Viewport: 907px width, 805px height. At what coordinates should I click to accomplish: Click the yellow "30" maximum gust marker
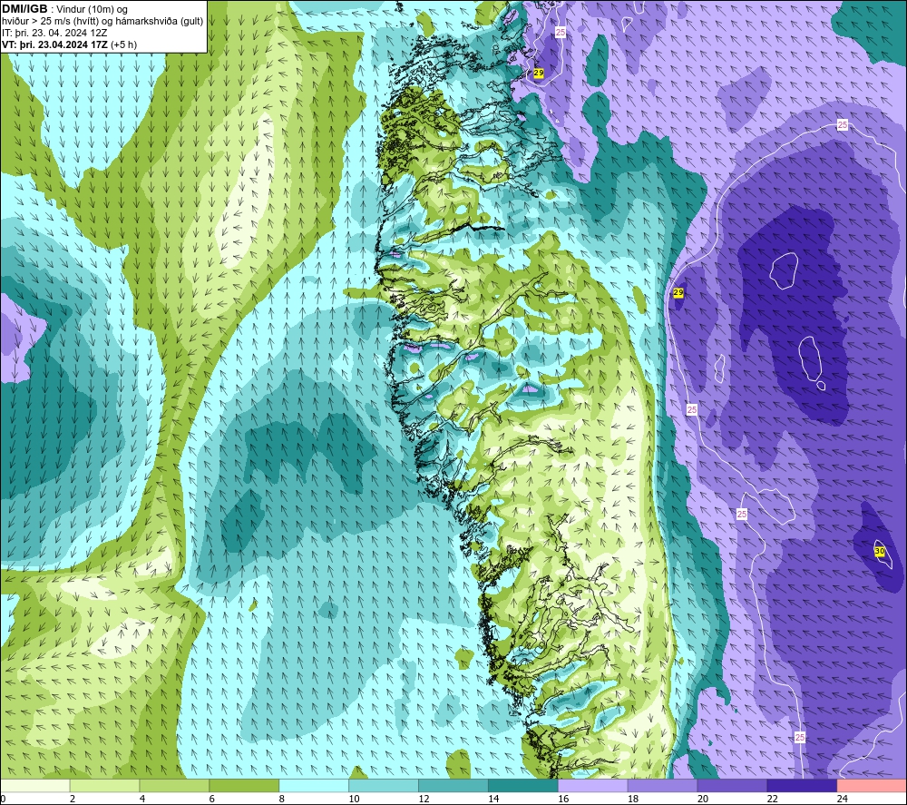[879, 552]
